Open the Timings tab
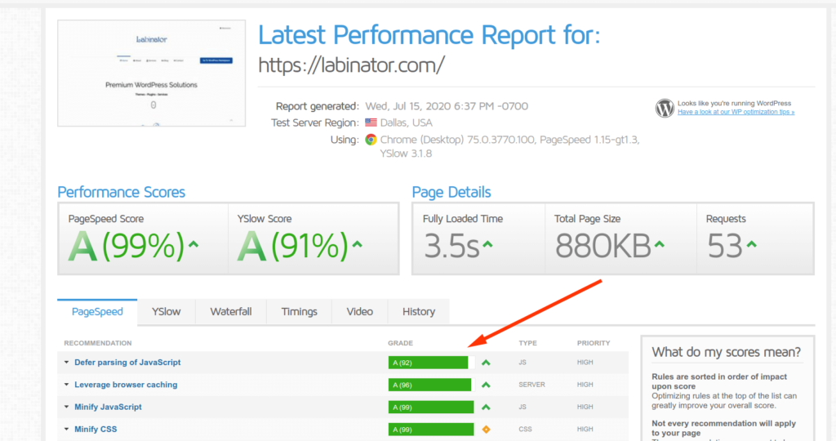This screenshot has width=836, height=441. [x=299, y=312]
